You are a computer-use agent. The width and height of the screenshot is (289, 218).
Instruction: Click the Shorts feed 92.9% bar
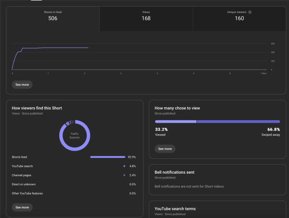107,157
